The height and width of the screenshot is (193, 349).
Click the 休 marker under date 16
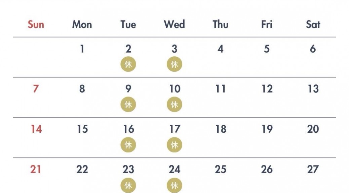[x=128, y=145]
